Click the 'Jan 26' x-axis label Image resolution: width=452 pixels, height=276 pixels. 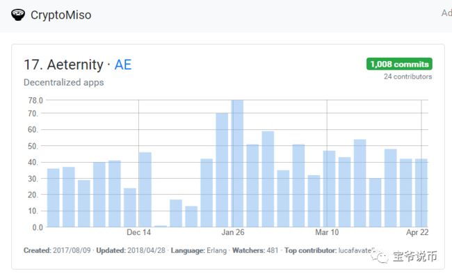pos(233,232)
